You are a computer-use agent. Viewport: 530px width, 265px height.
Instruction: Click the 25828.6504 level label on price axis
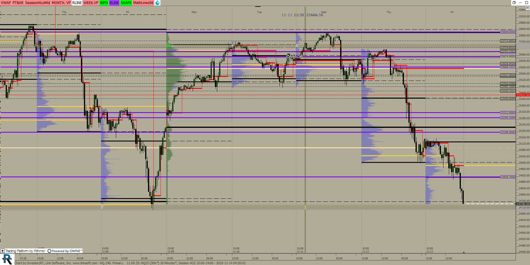coord(508,32)
